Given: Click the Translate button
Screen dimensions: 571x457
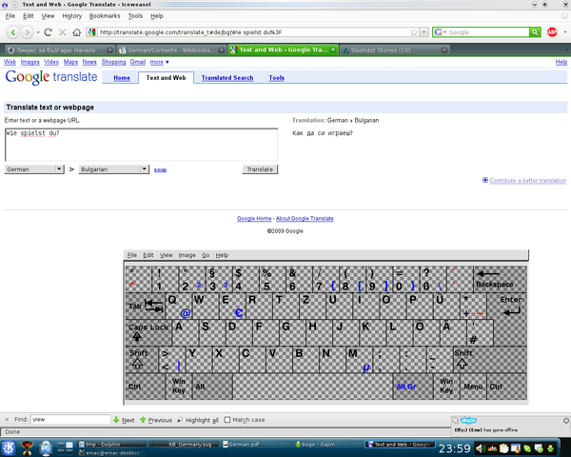Looking at the screenshot, I should click(x=260, y=169).
